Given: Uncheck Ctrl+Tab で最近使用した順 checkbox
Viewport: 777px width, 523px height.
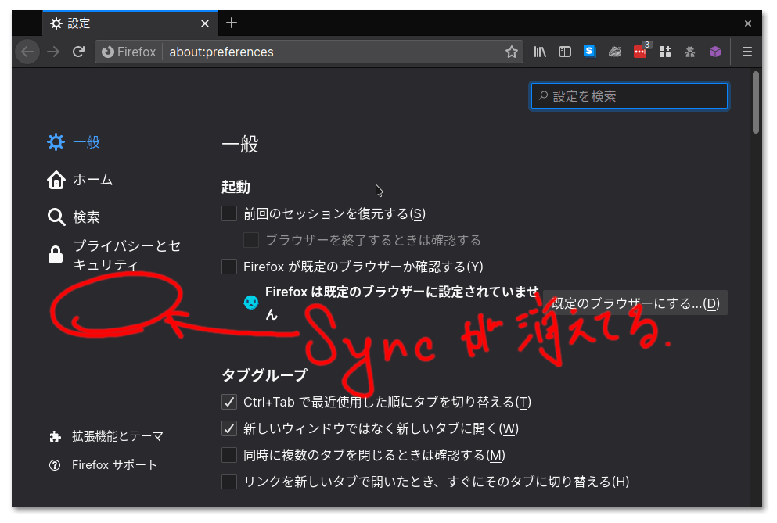Looking at the screenshot, I should pyautogui.click(x=229, y=402).
